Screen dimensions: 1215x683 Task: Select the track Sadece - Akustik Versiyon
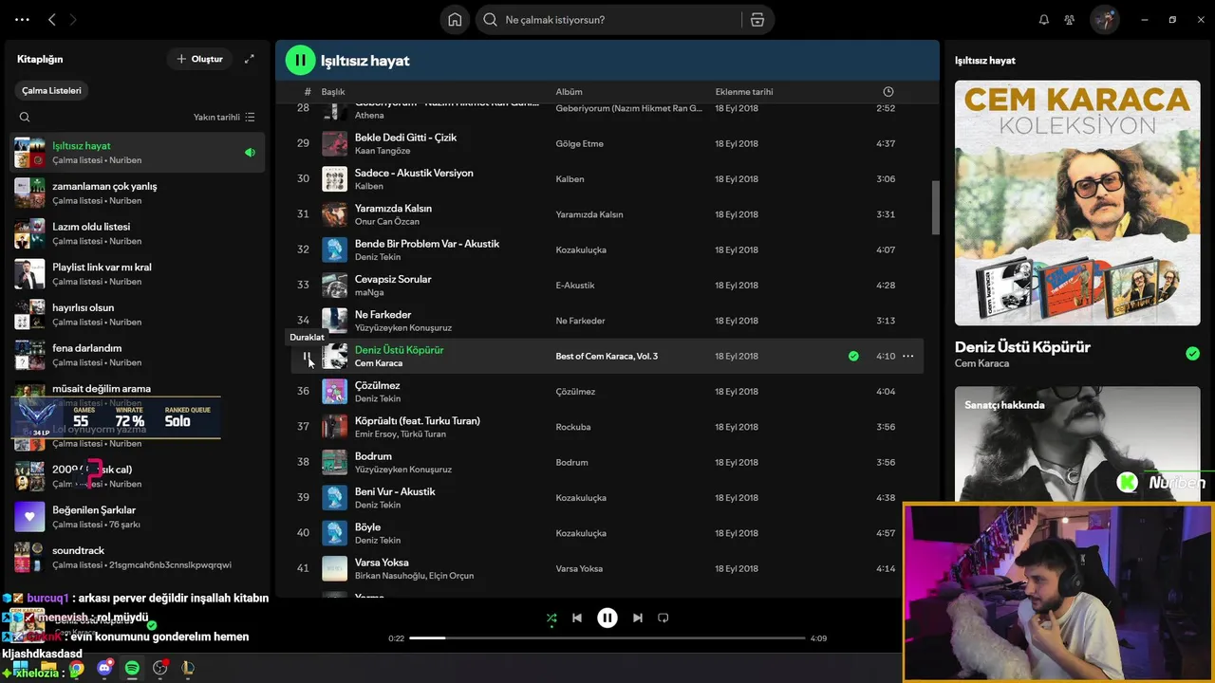tap(414, 173)
